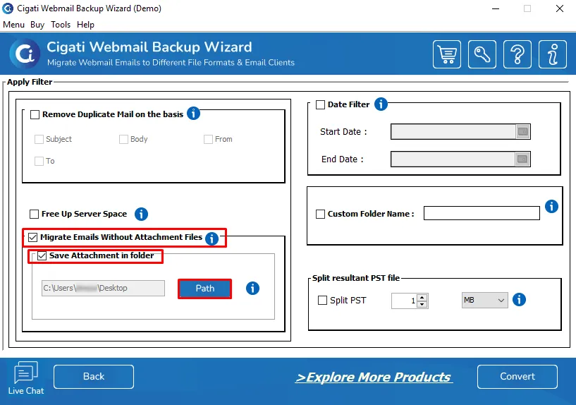Enable Custom Folder Name checkbox
The image size is (576, 405).
coord(320,214)
